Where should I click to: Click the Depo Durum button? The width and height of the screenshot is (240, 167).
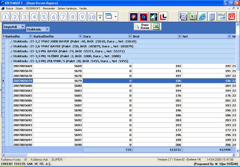coord(142,27)
